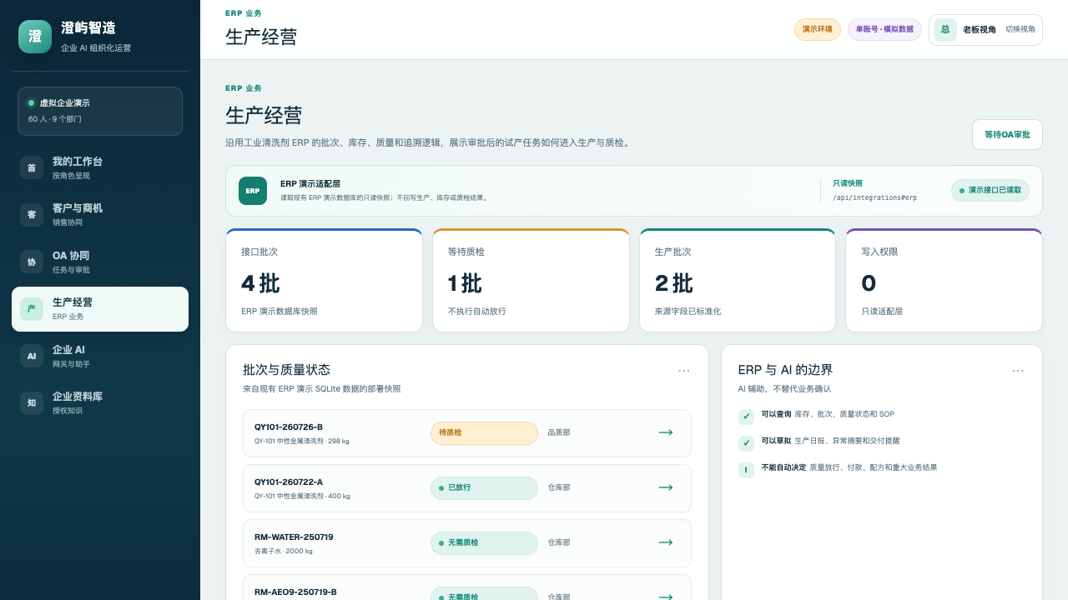Go to OA 协同 tasks and approvals
The width and height of the screenshot is (1068, 600).
(100, 262)
